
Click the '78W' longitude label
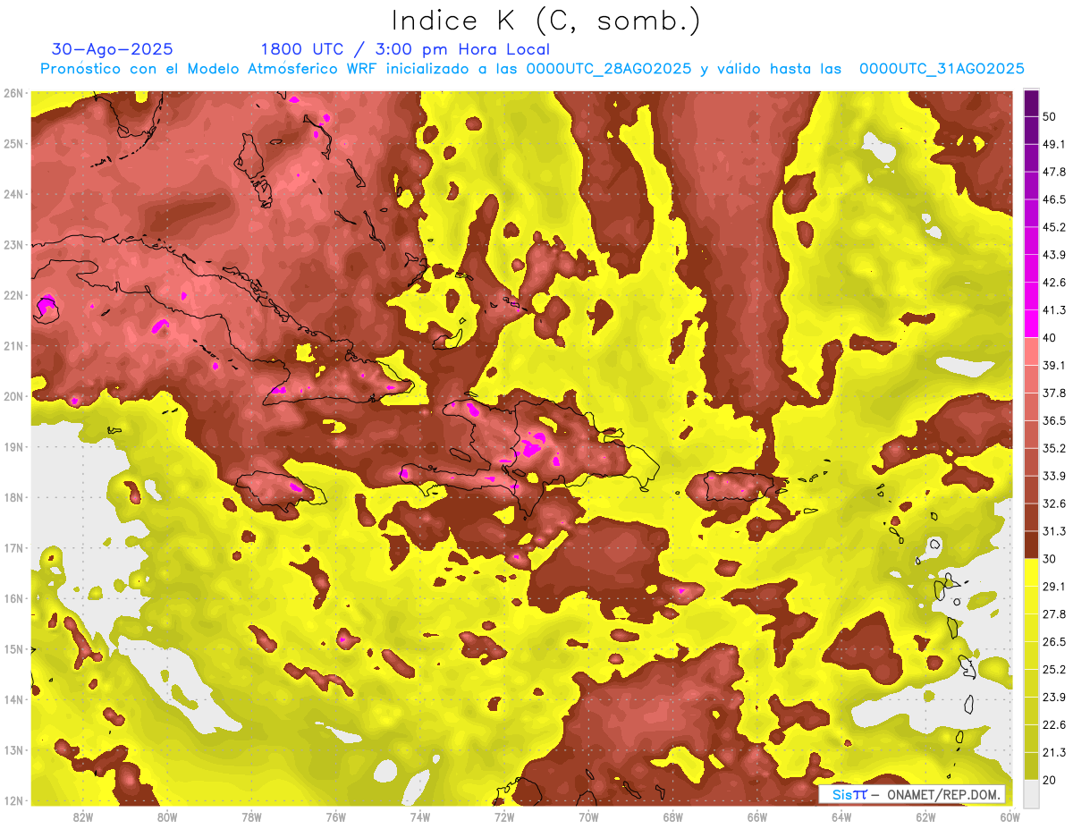coord(251,816)
